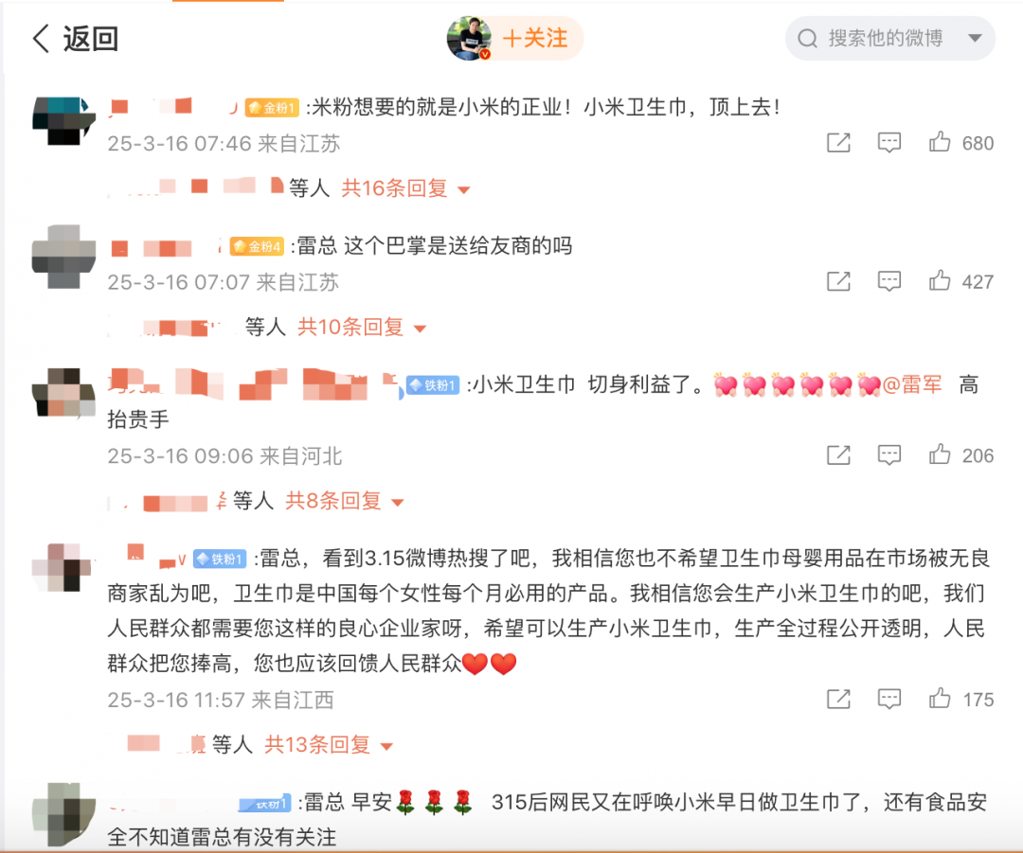Reply to the Jiangxi comment from 11:57

pyautogui.click(x=889, y=699)
